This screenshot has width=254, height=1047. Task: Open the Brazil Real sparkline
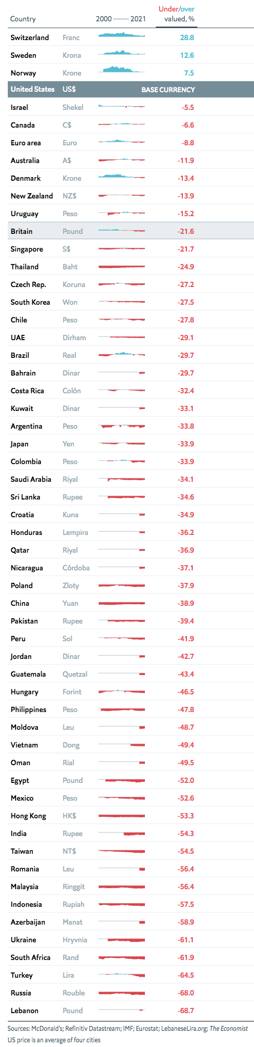(x=122, y=355)
